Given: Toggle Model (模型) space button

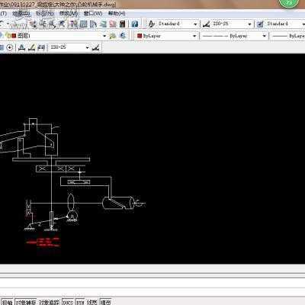Looking at the screenshot, I should (105, 302).
